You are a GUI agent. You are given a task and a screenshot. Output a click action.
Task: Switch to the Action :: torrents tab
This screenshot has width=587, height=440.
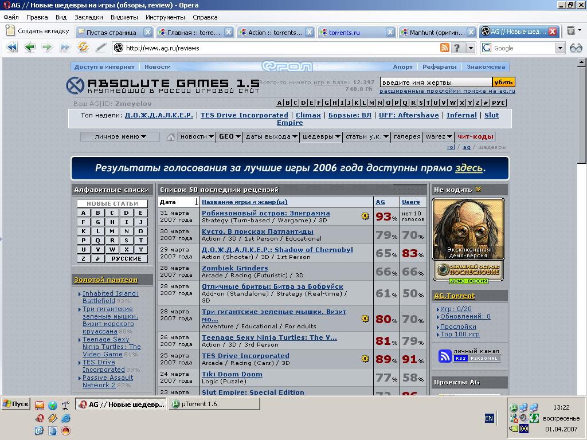coord(276,32)
